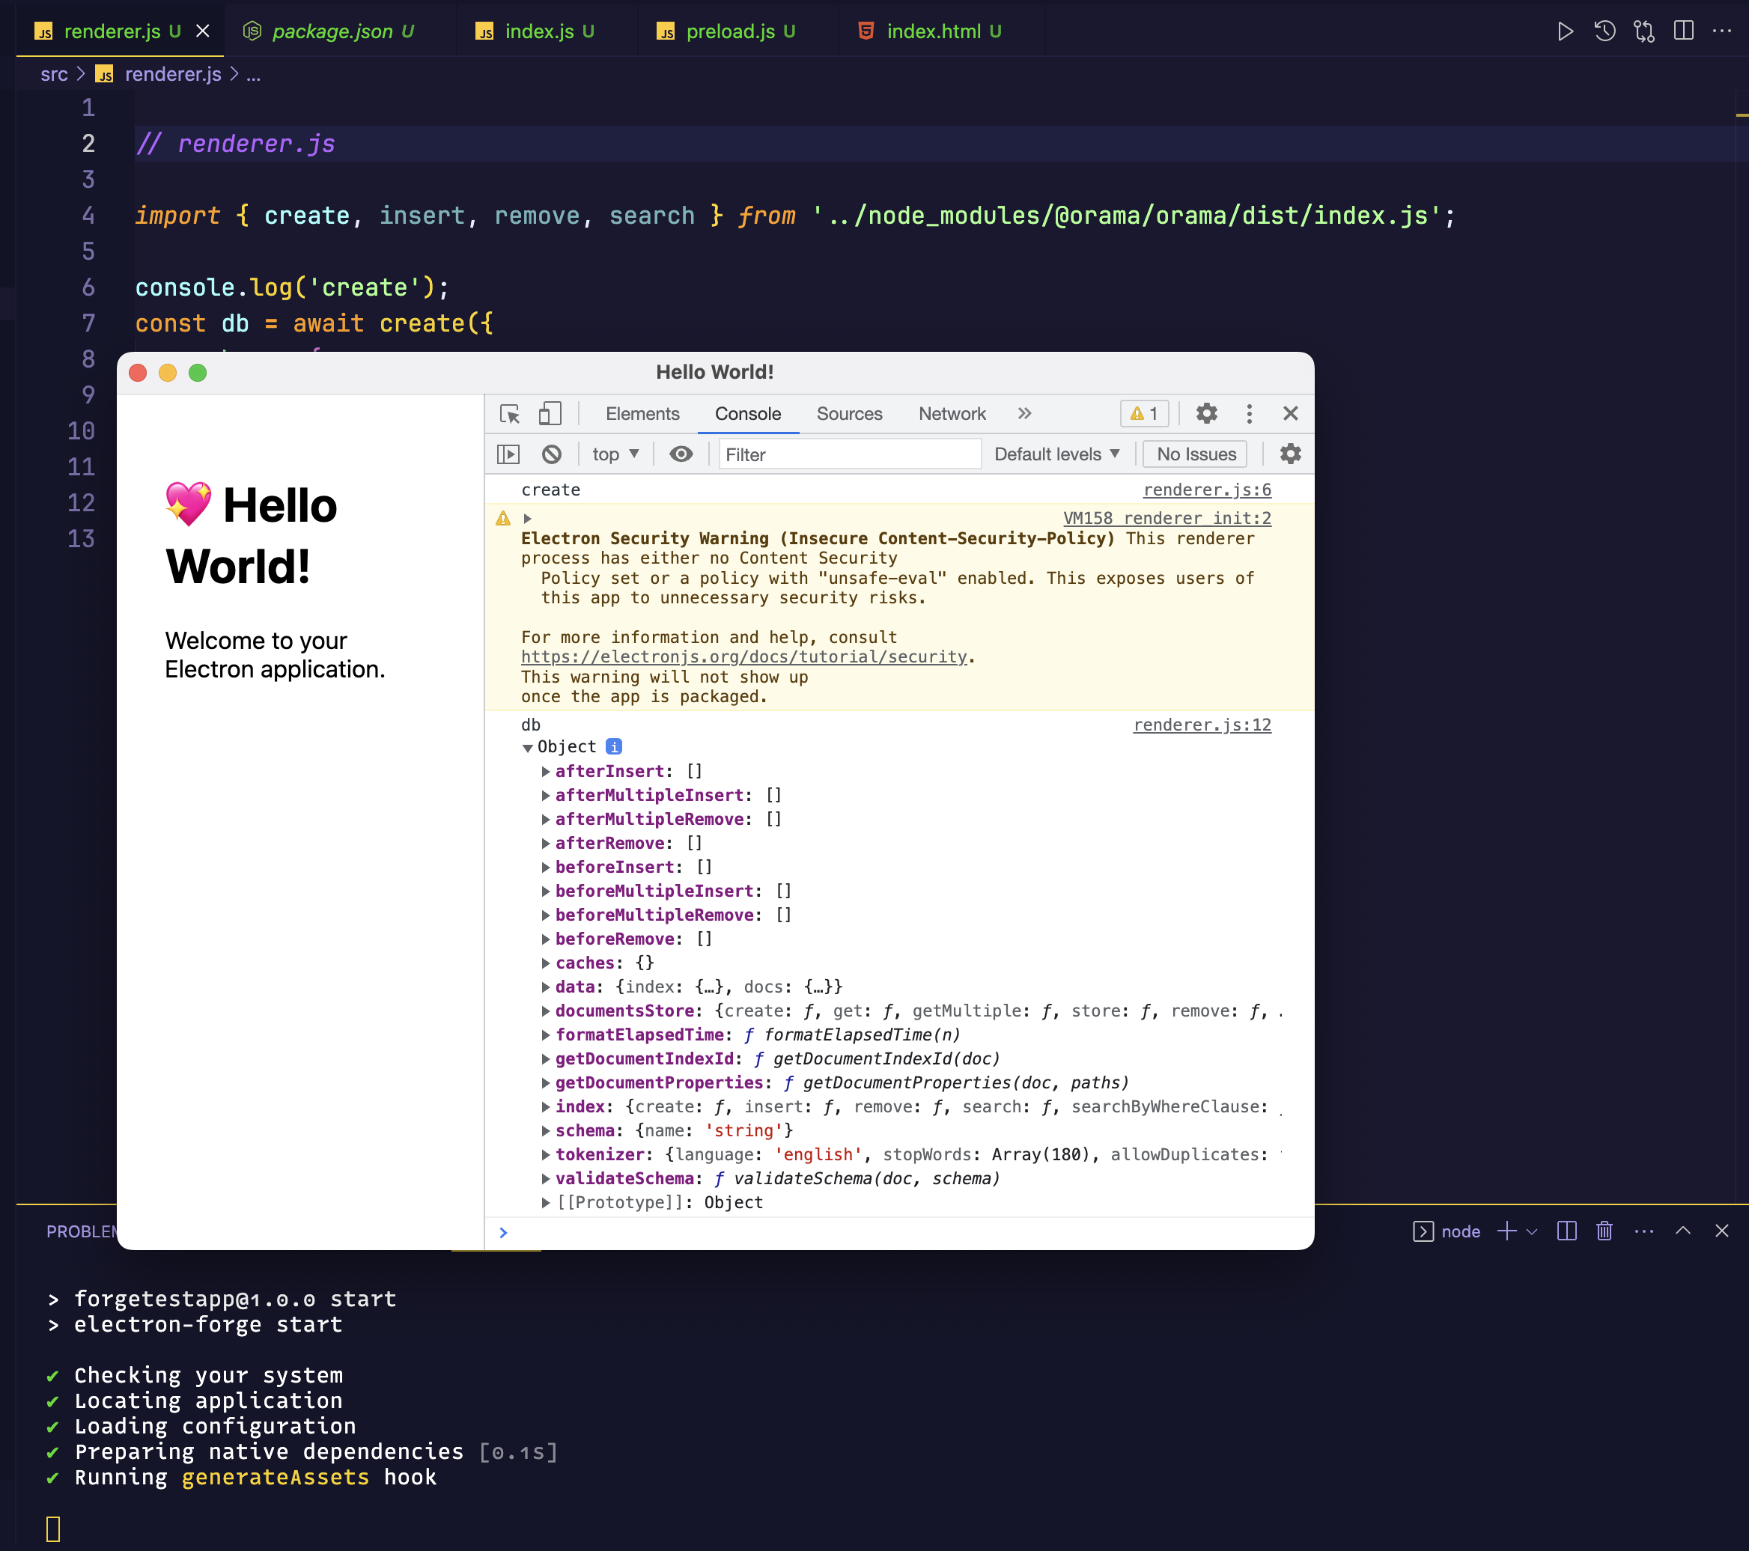Follow the electronjs.org security documentation link
1749x1551 pixels.
743,657
